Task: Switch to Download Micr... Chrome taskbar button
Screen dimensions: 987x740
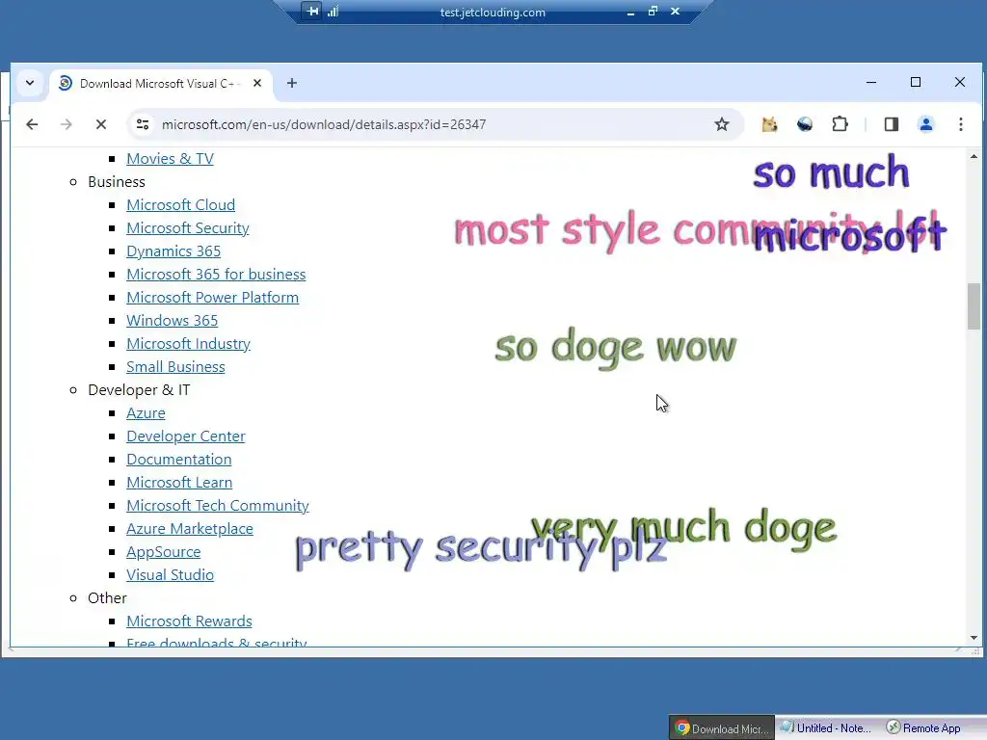Action: point(721,728)
